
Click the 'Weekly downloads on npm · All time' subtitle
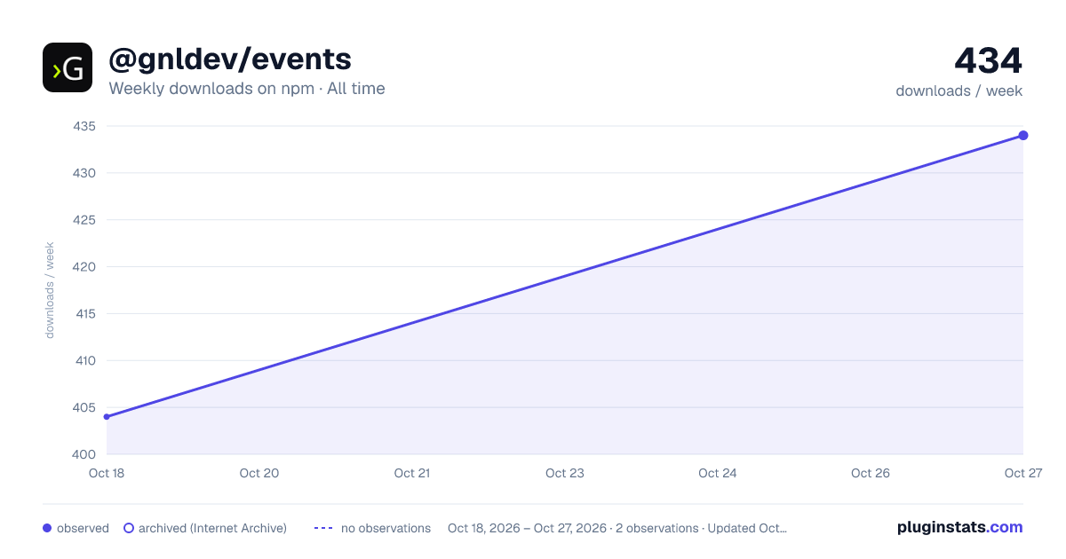tap(247, 89)
